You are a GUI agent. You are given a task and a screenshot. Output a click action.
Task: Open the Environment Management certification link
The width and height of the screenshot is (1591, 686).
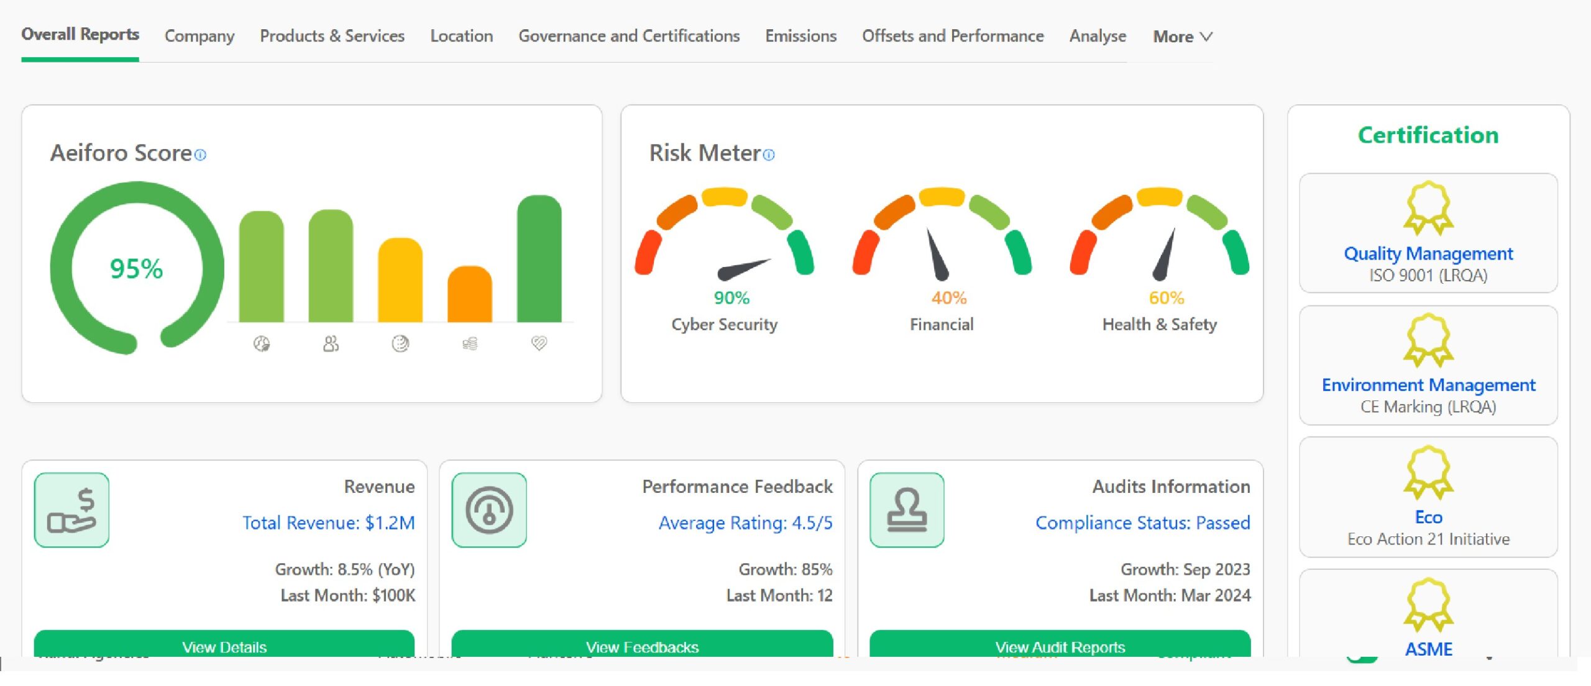coord(1428,385)
